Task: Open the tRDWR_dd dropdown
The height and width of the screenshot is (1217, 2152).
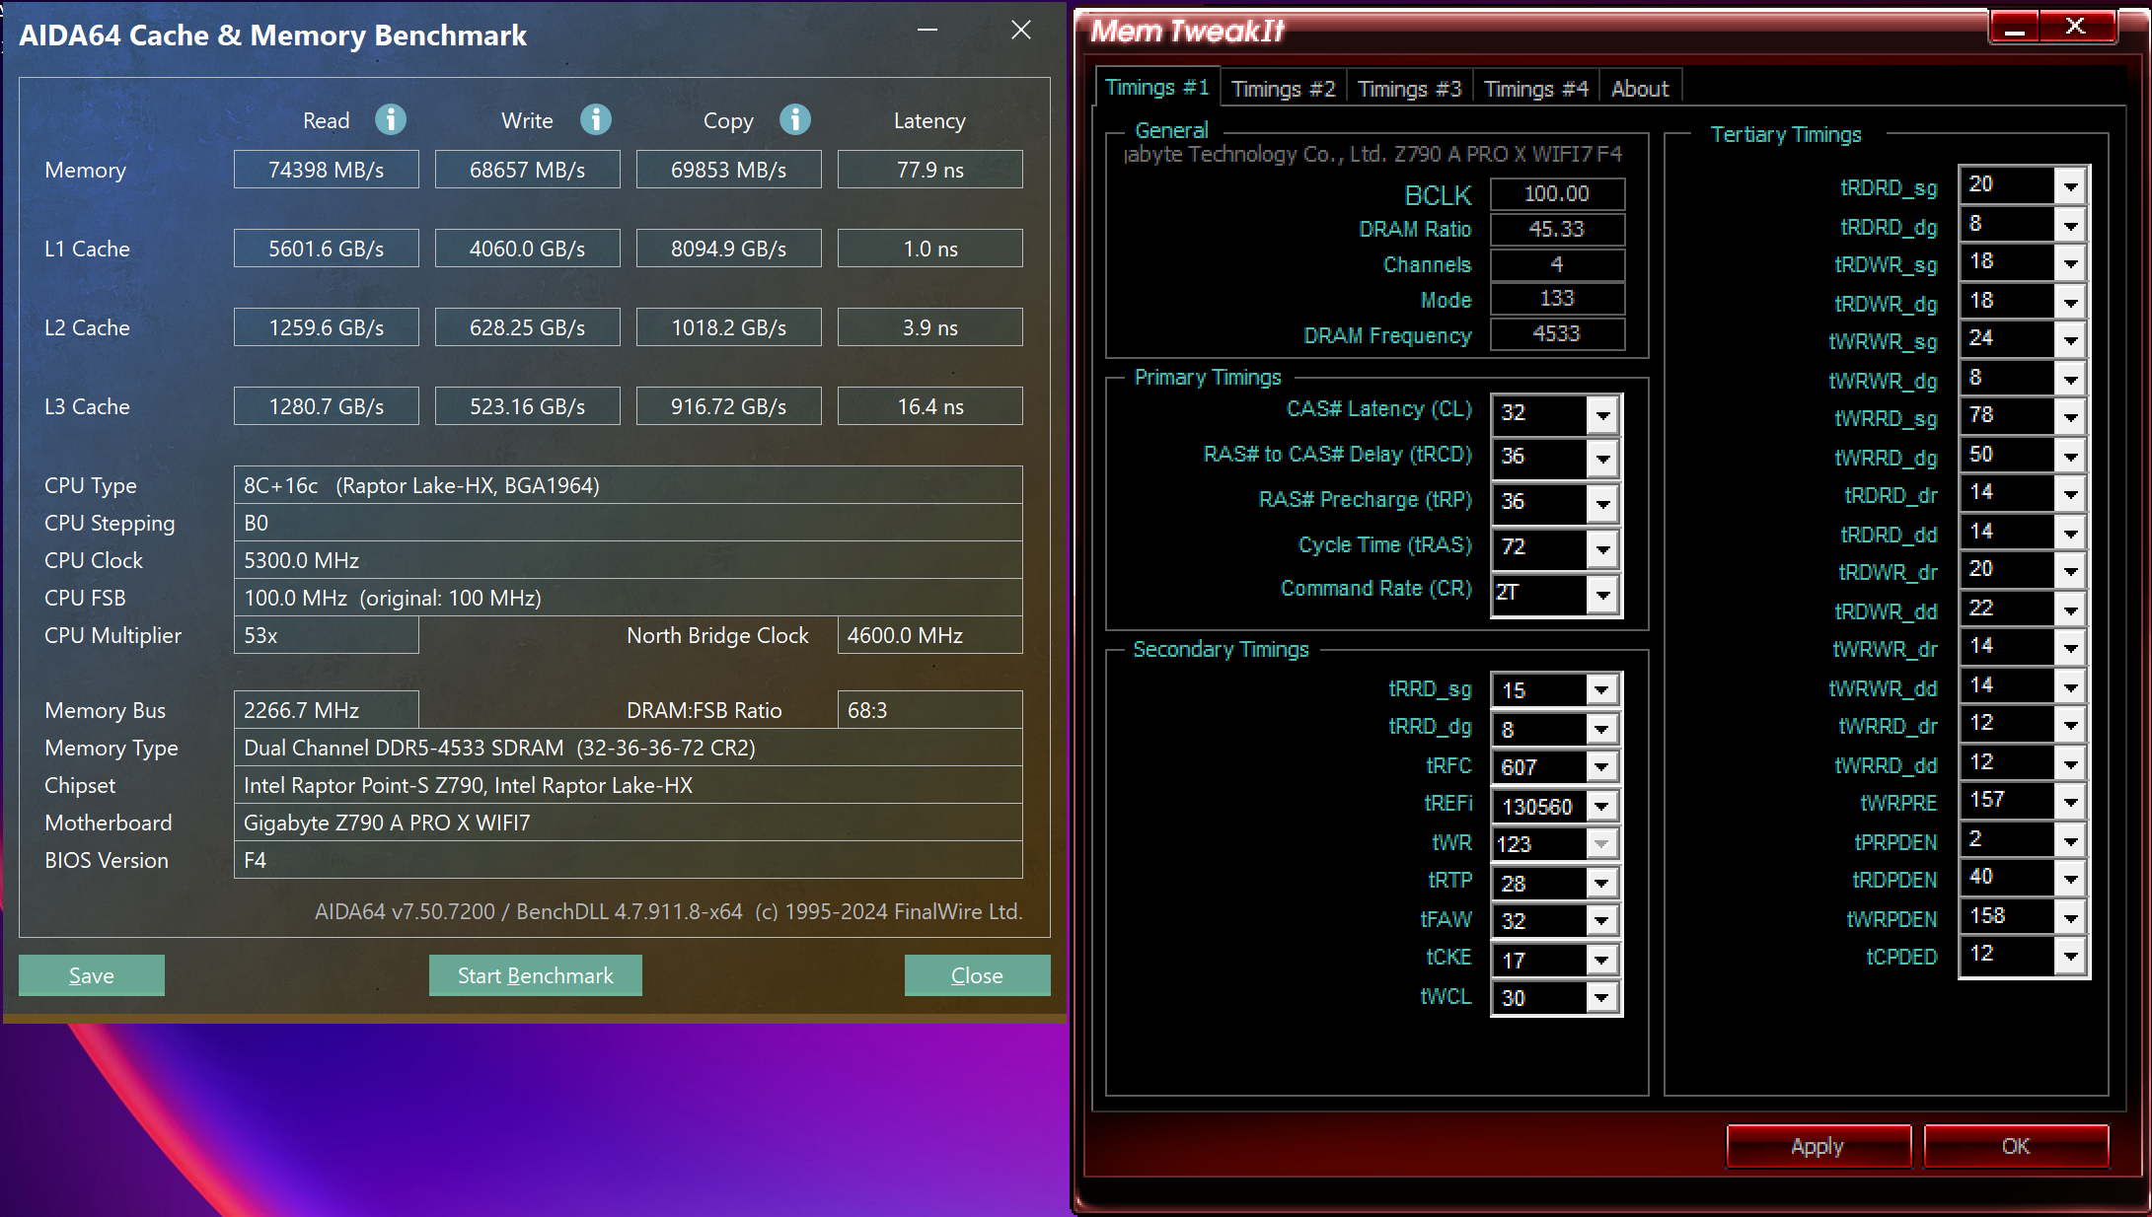Action: pyautogui.click(x=2070, y=609)
